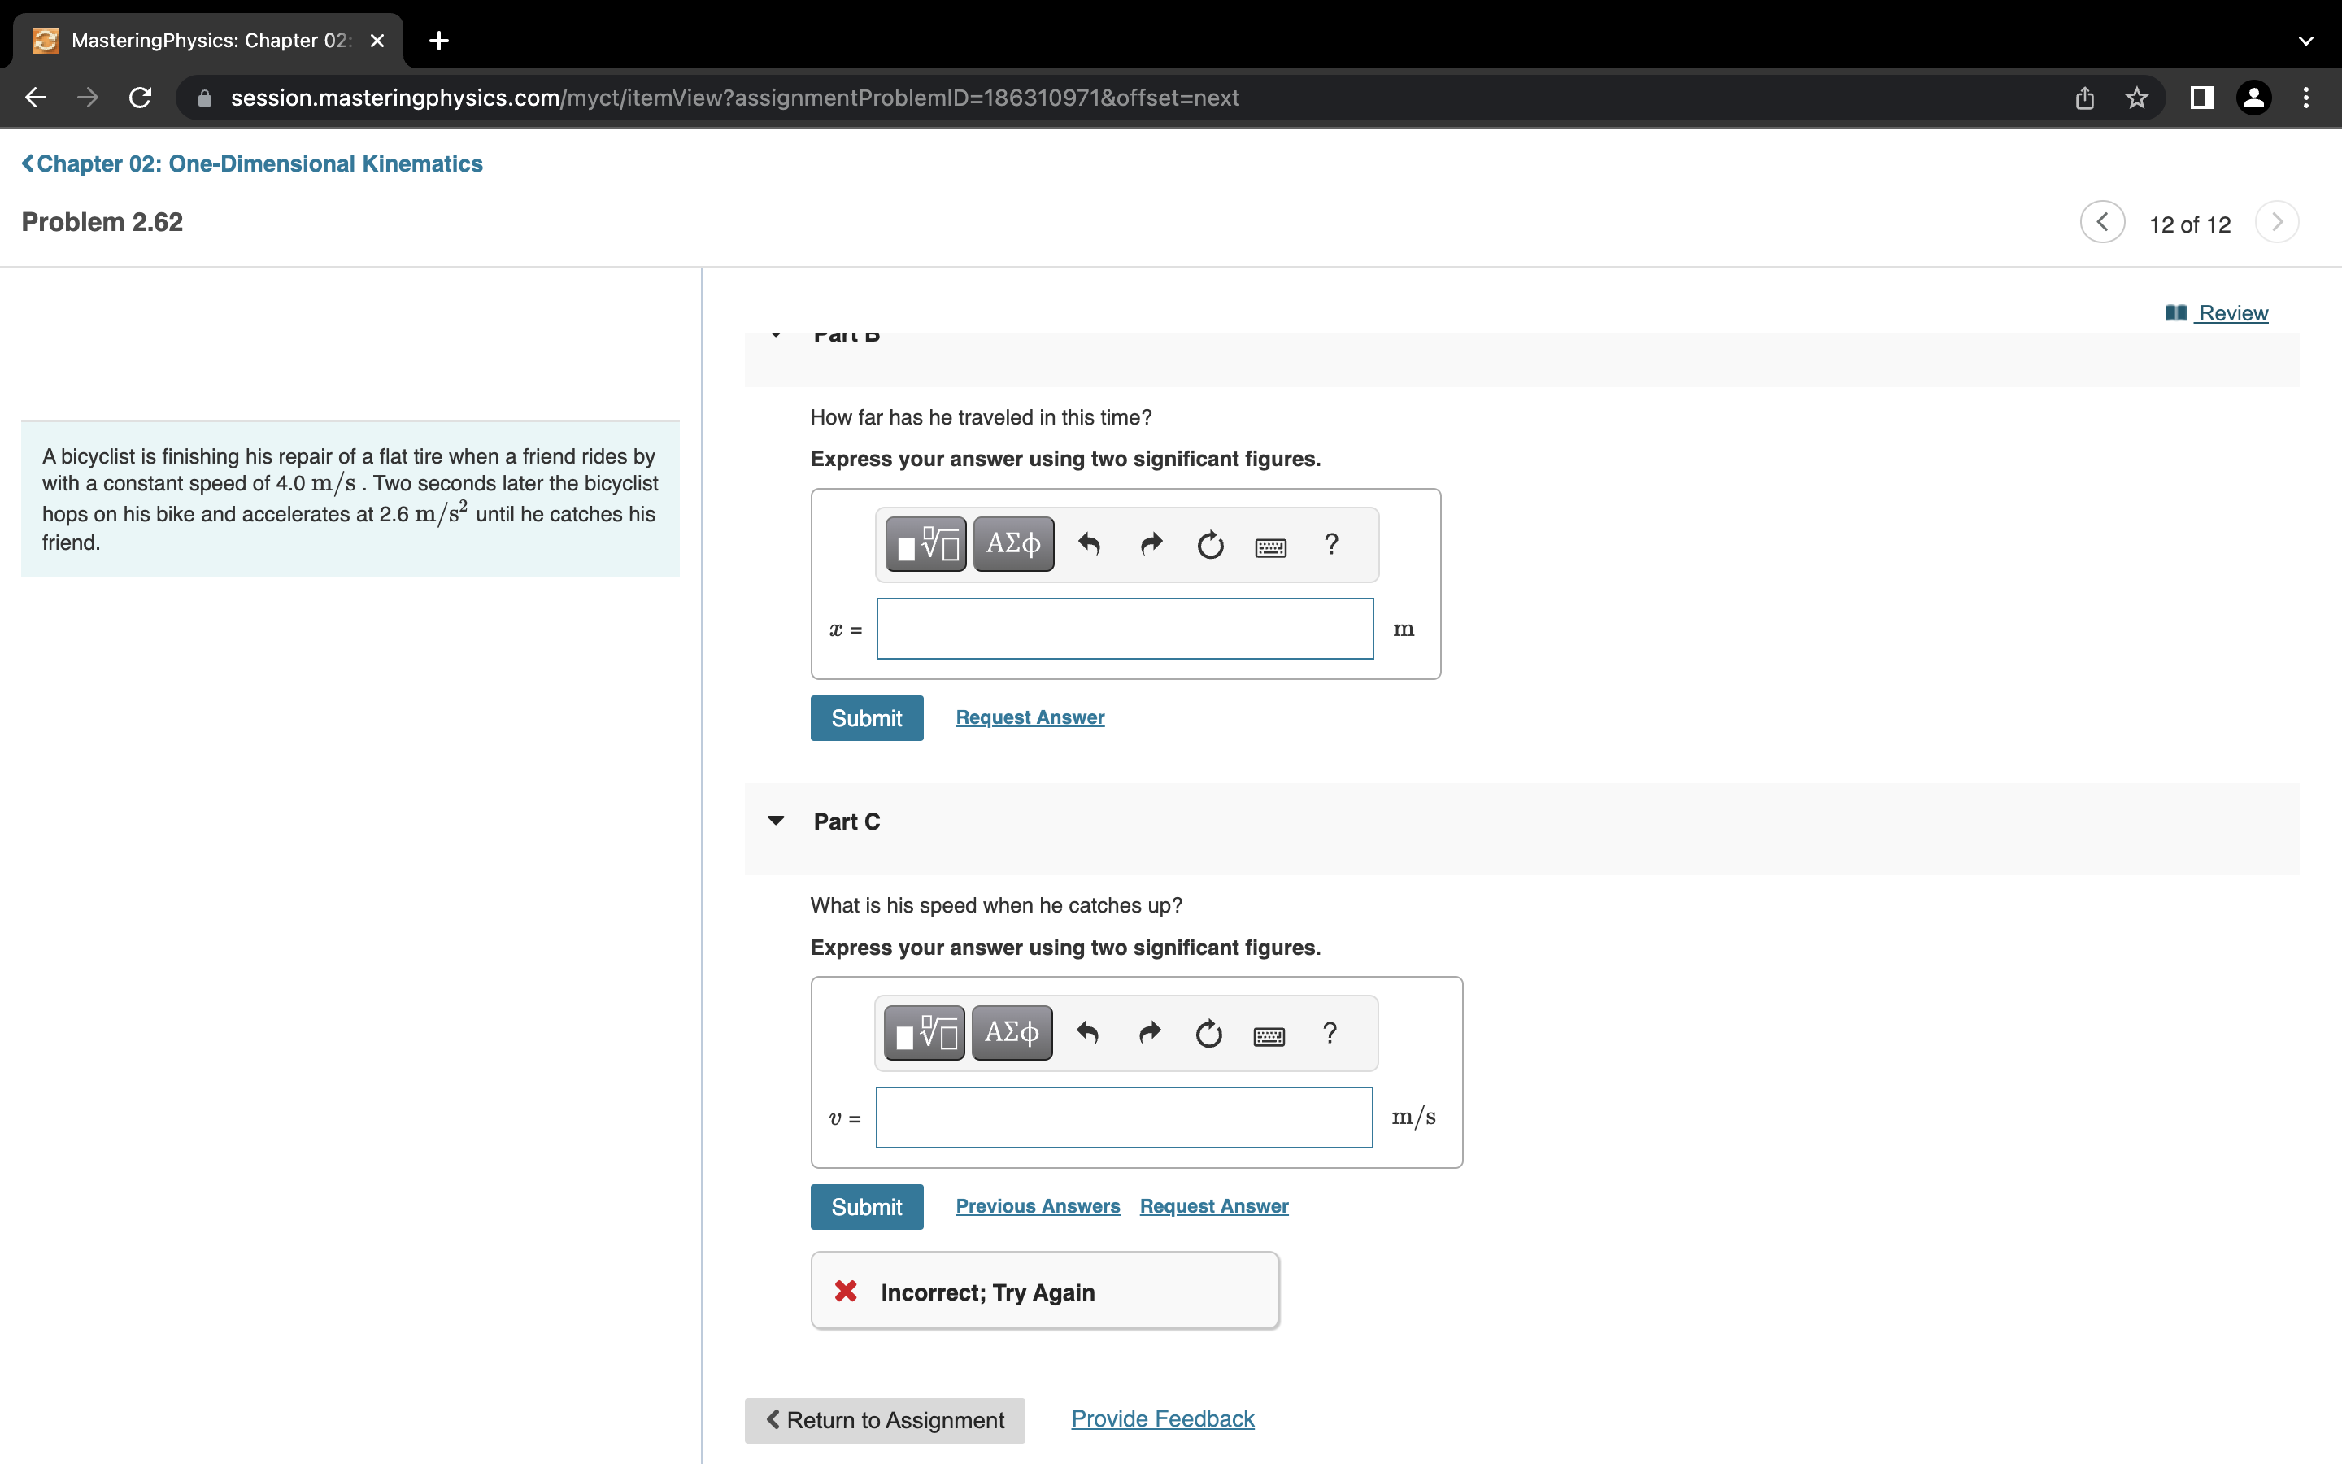This screenshot has width=2342, height=1464.
Task: Return to Assignment button
Action: [885, 1419]
